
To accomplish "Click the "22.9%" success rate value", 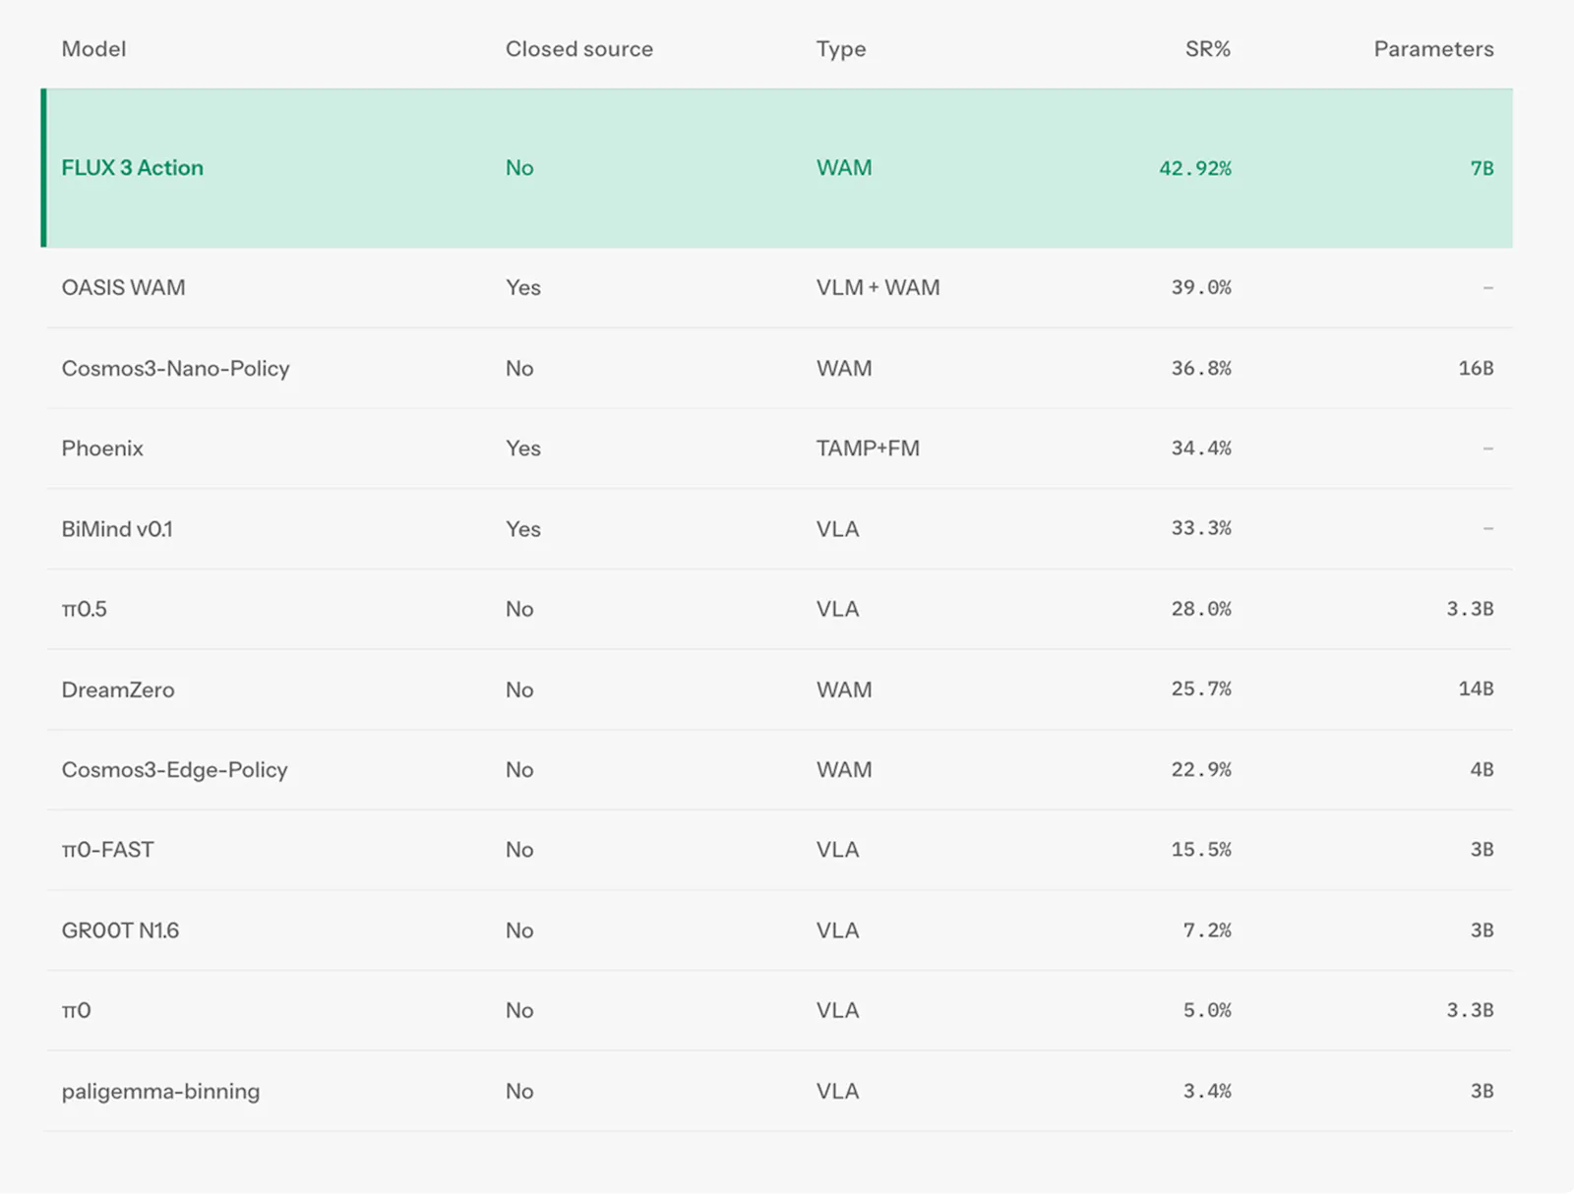I will click(x=1201, y=770).
